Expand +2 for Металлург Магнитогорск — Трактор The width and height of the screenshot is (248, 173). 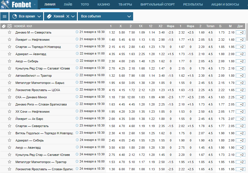click(x=241, y=162)
